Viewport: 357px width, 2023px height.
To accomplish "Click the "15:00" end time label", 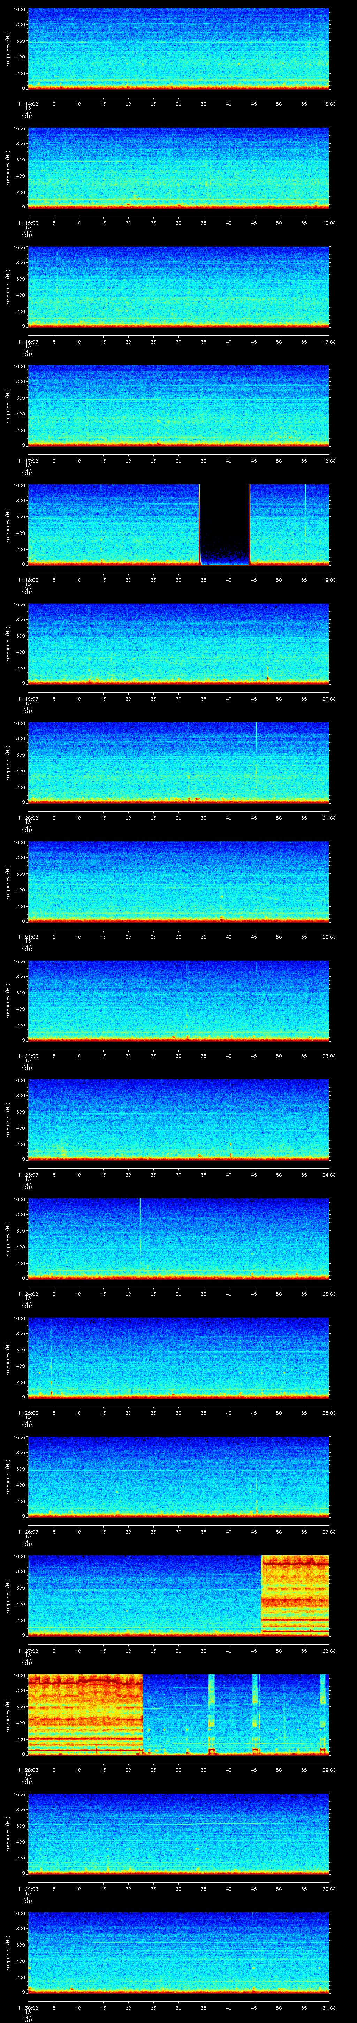I will tap(329, 103).
